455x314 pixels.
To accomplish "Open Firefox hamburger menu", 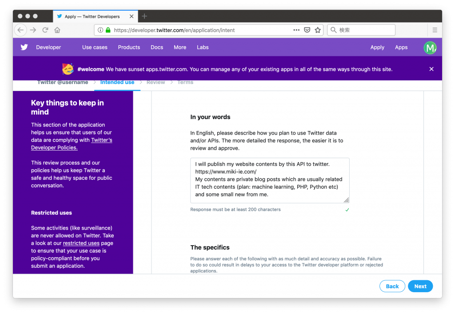I will point(435,30).
